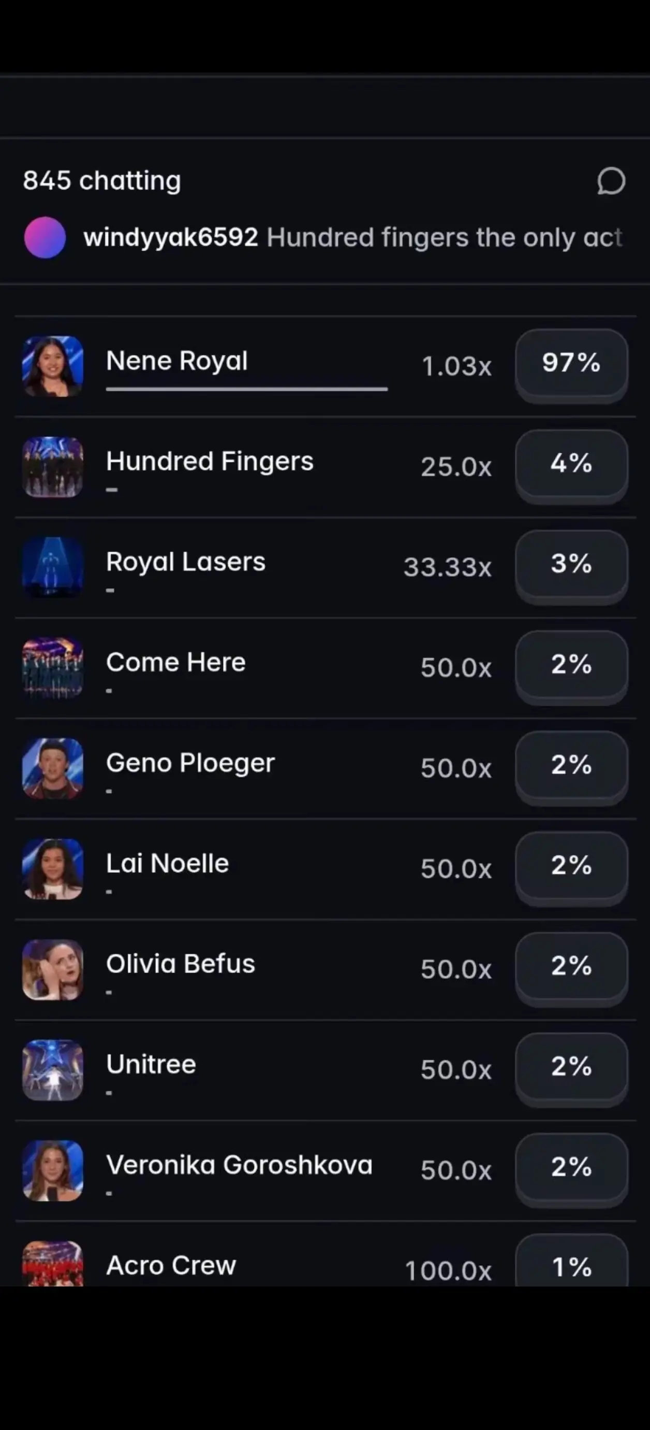Tap Hundred Fingers group thumbnail
650x1430 pixels.
coord(53,467)
